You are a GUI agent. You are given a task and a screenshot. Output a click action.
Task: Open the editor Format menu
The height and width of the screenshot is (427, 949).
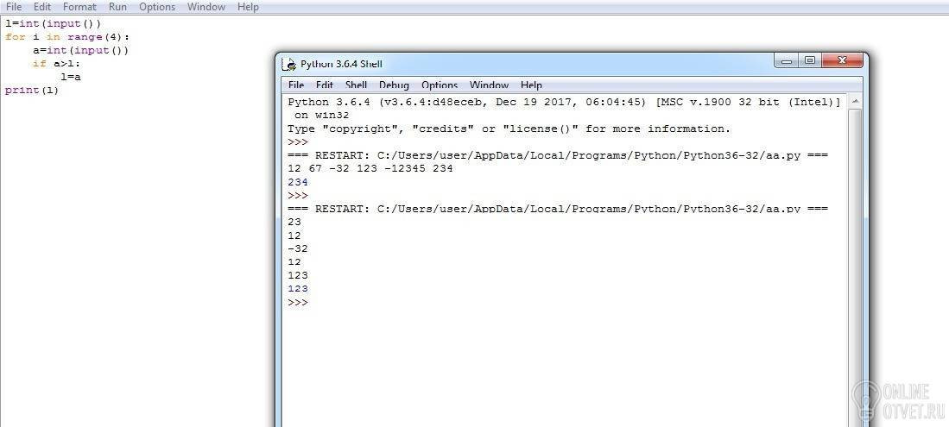pyautogui.click(x=80, y=7)
